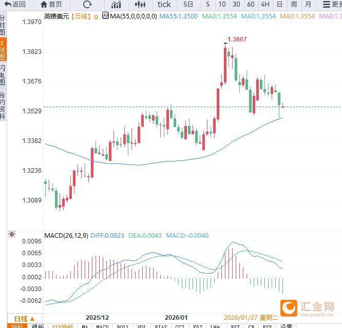Select the 10-minute period
The height and width of the screenshot is (328, 342).
[x=222, y=4]
